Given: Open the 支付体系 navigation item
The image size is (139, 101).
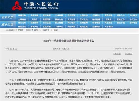Looking at the screenshot, I should [x=133, y=16].
